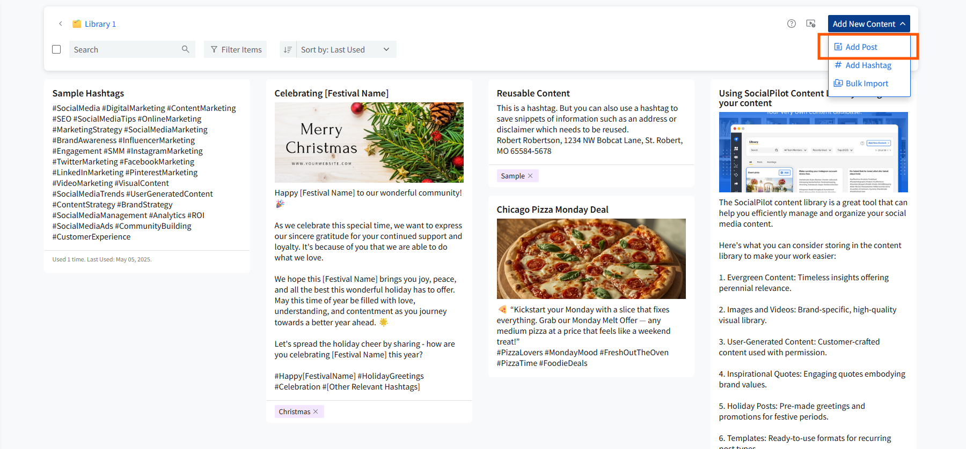Viewport: 966px width, 449px height.
Task: Click in the Search input field
Action: pyautogui.click(x=126, y=49)
